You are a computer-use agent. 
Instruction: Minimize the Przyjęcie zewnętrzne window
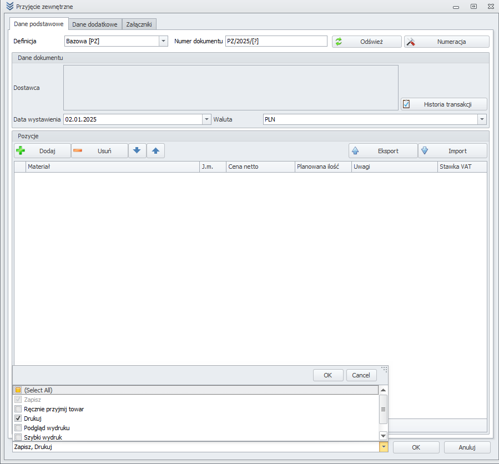[456, 7]
